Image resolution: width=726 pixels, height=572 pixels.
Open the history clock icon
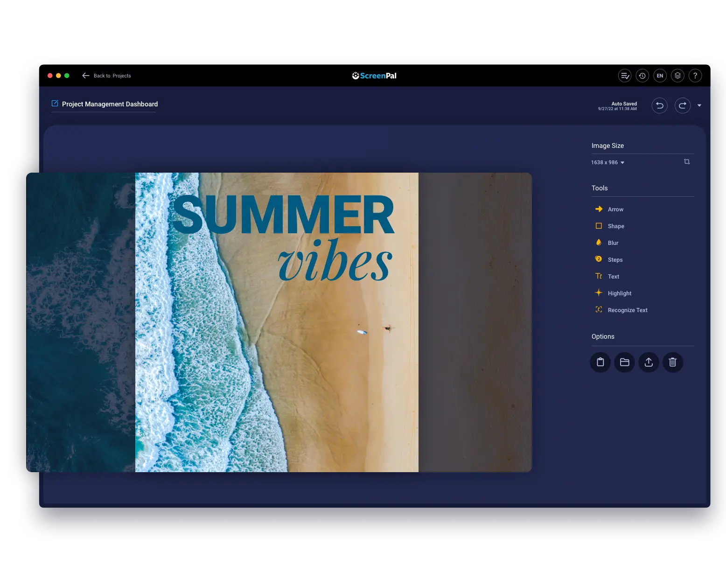coord(642,76)
